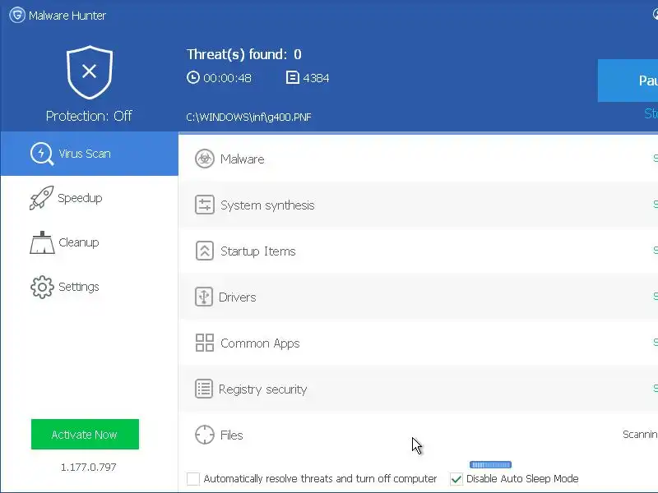
Task: Click the Startup Items arrows icon
Action: click(205, 251)
